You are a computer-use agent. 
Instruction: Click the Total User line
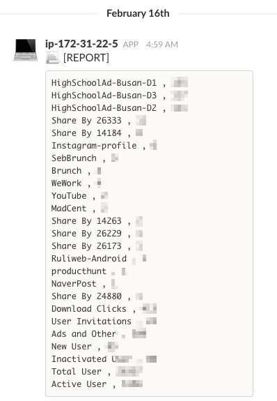[x=97, y=371]
